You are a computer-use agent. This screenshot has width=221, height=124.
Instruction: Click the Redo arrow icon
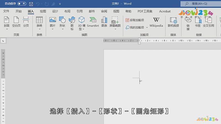coord(46,4)
